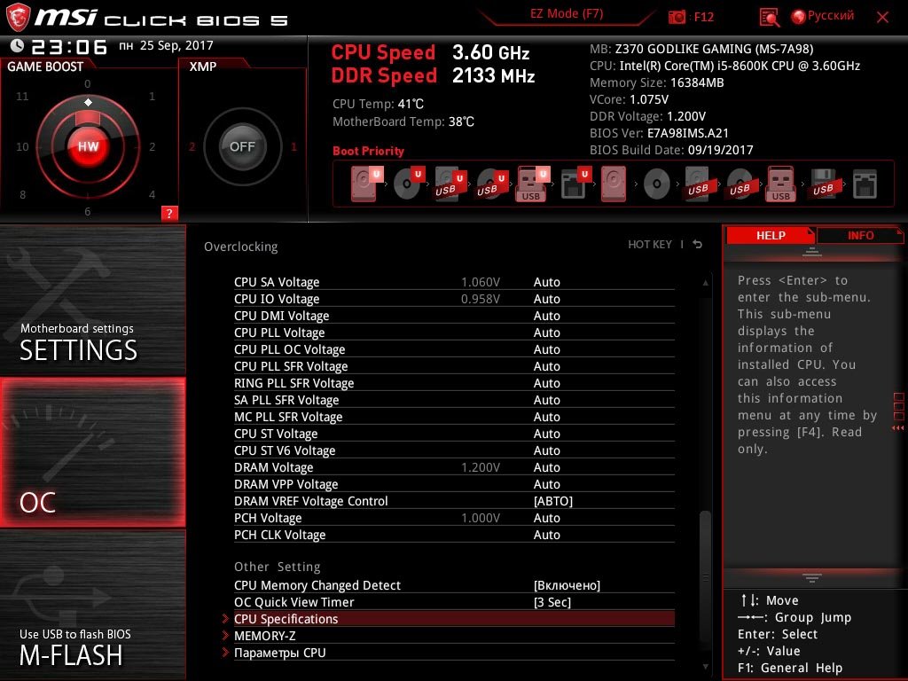Toggle the GAME BOOST HW knob
Viewport: 908px width, 681px height.
[88, 146]
